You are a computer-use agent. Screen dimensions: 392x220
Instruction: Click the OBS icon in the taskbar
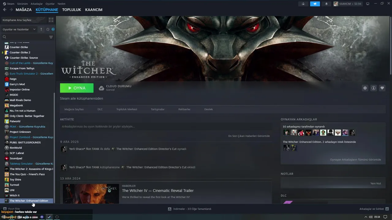tap(57, 217)
